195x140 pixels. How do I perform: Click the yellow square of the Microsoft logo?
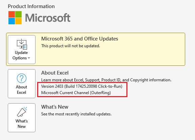pyautogui.click(x=18, y=21)
